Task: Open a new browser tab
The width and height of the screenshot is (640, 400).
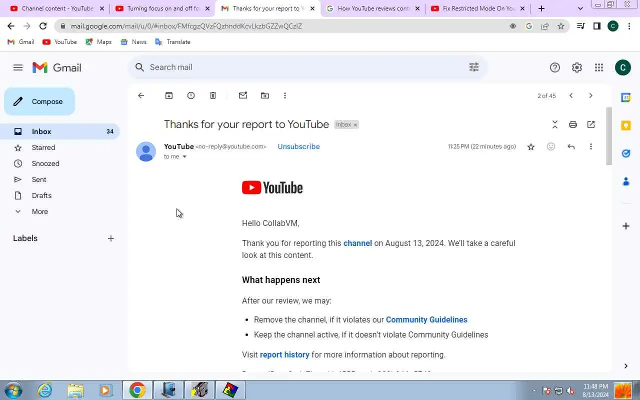Action: pyautogui.click(x=541, y=8)
